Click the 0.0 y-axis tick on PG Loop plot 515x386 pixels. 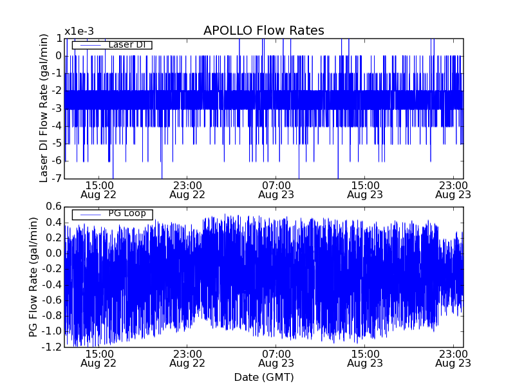(53, 253)
